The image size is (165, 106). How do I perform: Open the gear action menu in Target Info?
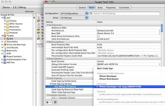(x=49, y=102)
